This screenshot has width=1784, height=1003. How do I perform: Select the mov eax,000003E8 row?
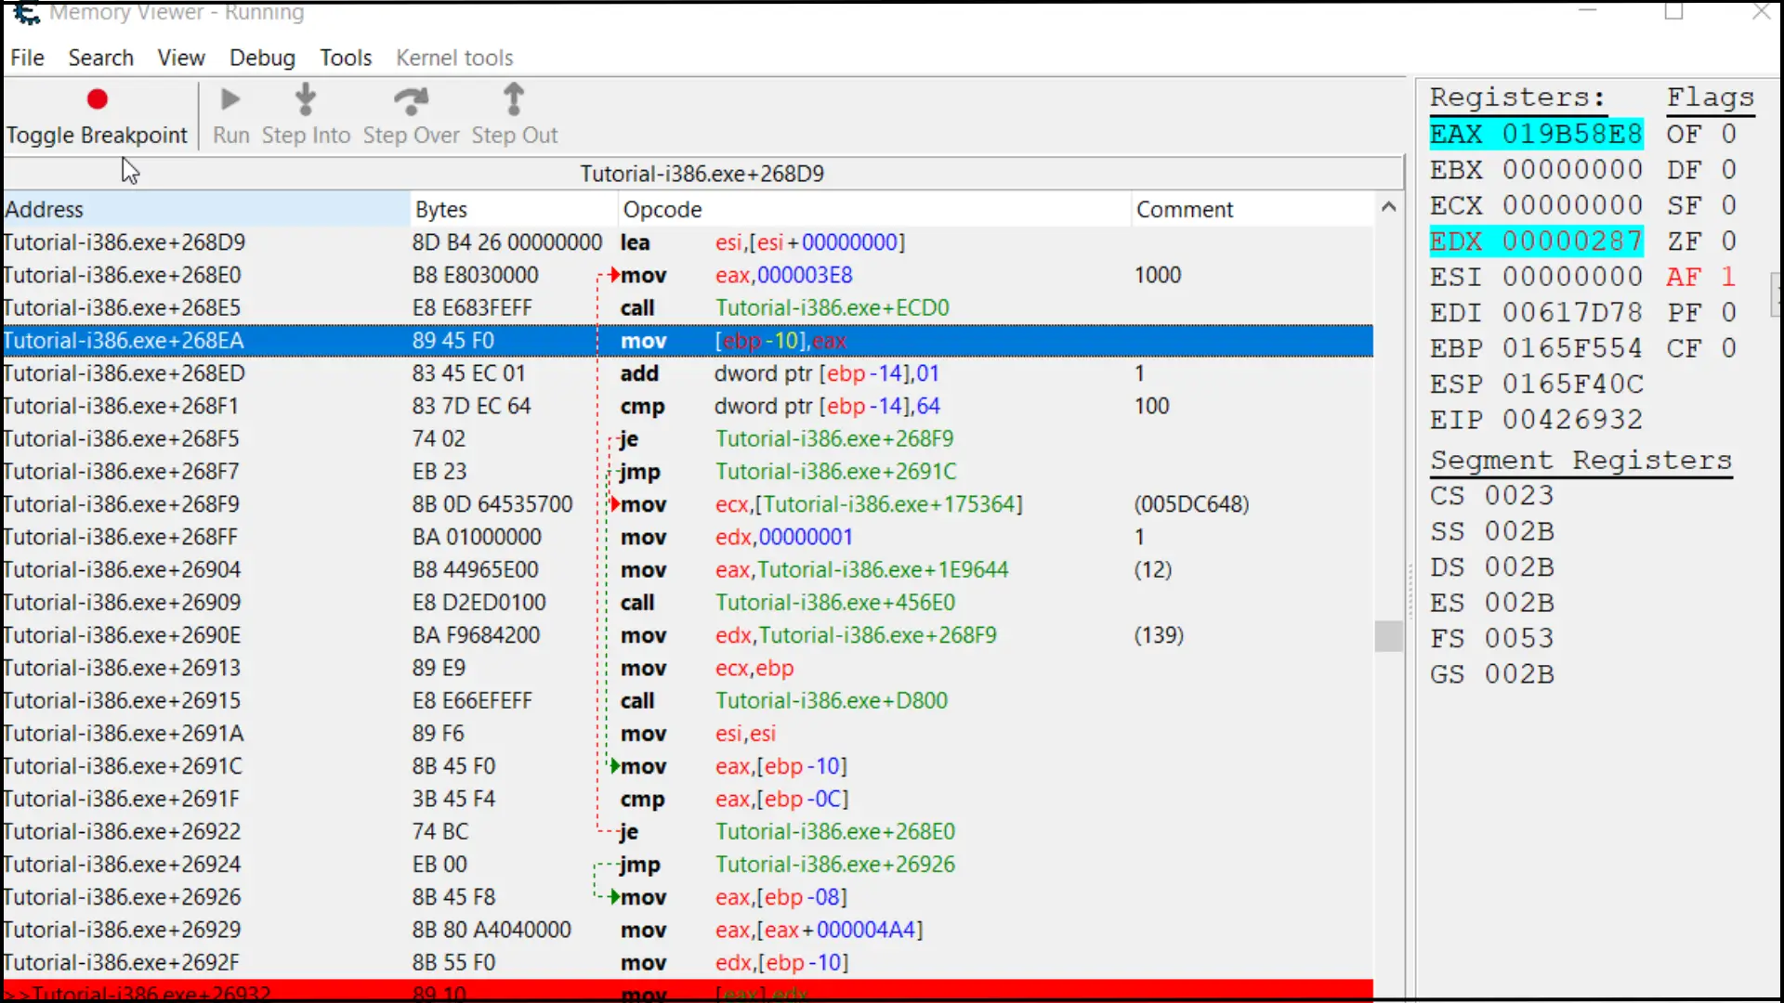[688, 275]
